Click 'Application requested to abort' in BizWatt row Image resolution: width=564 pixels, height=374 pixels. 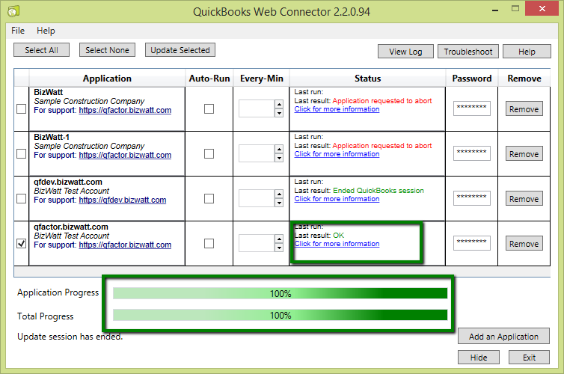[x=382, y=101]
